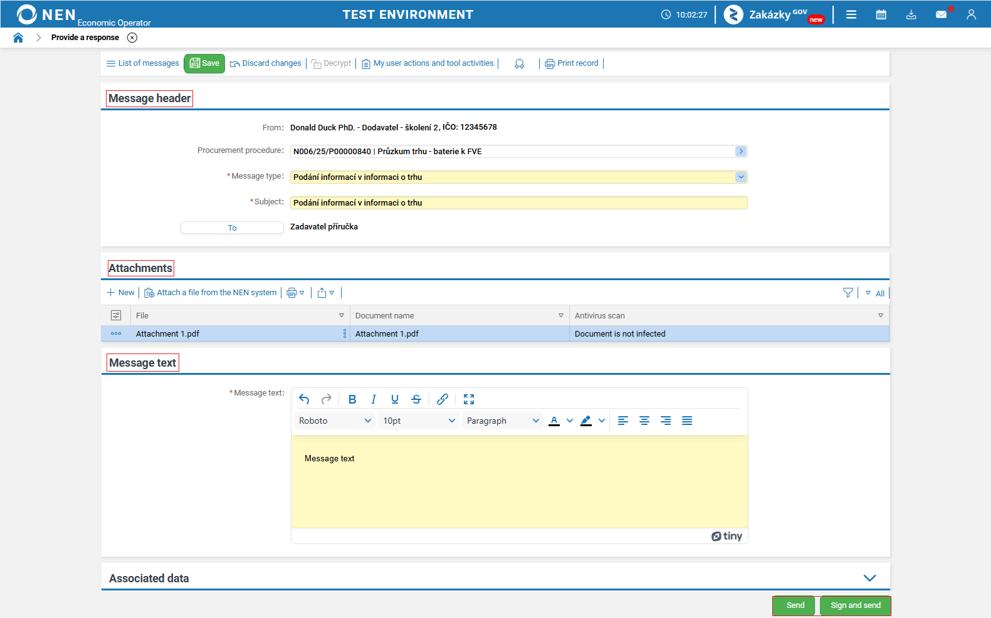
Task: Open Roboto font family dropdown
Action: (335, 421)
